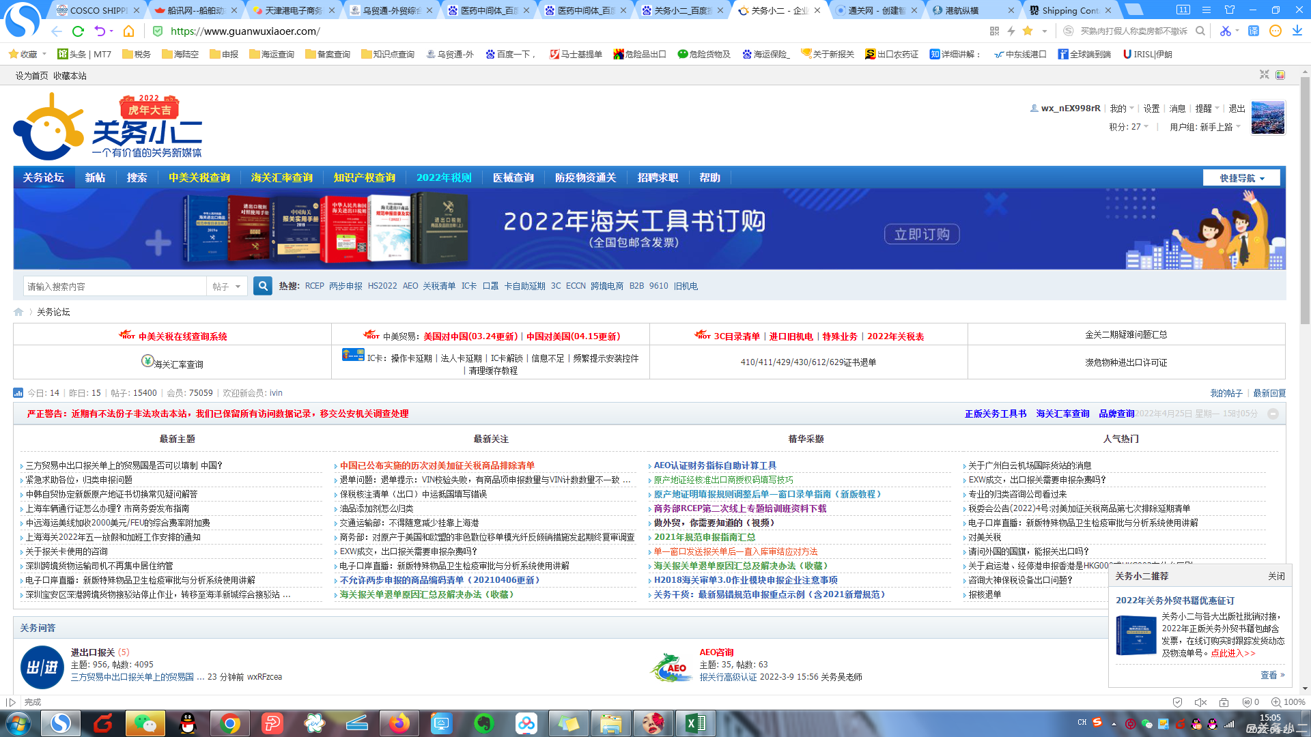The image size is (1311, 737).
Task: Reload the page with refresh icon
Action: tap(78, 31)
